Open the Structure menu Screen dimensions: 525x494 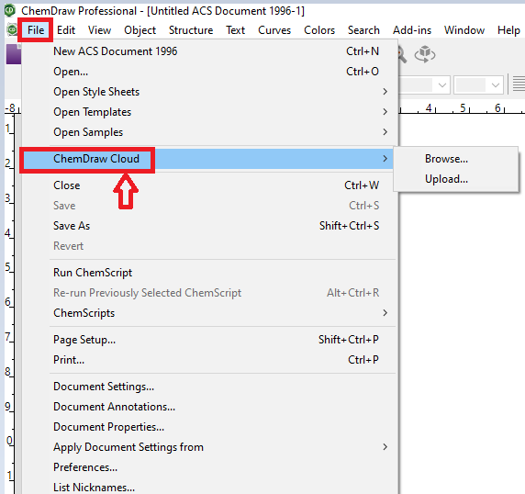(191, 30)
